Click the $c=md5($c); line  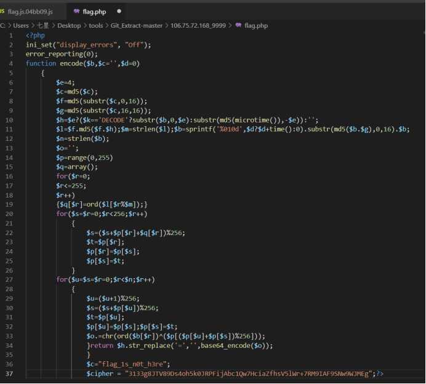click(x=76, y=92)
